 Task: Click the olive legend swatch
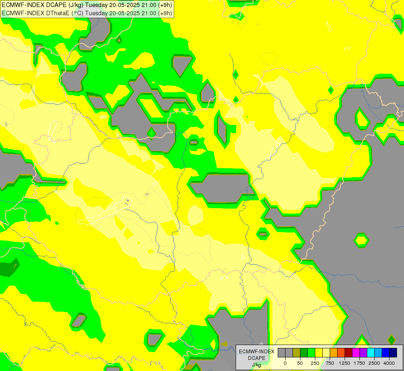pos(297,352)
